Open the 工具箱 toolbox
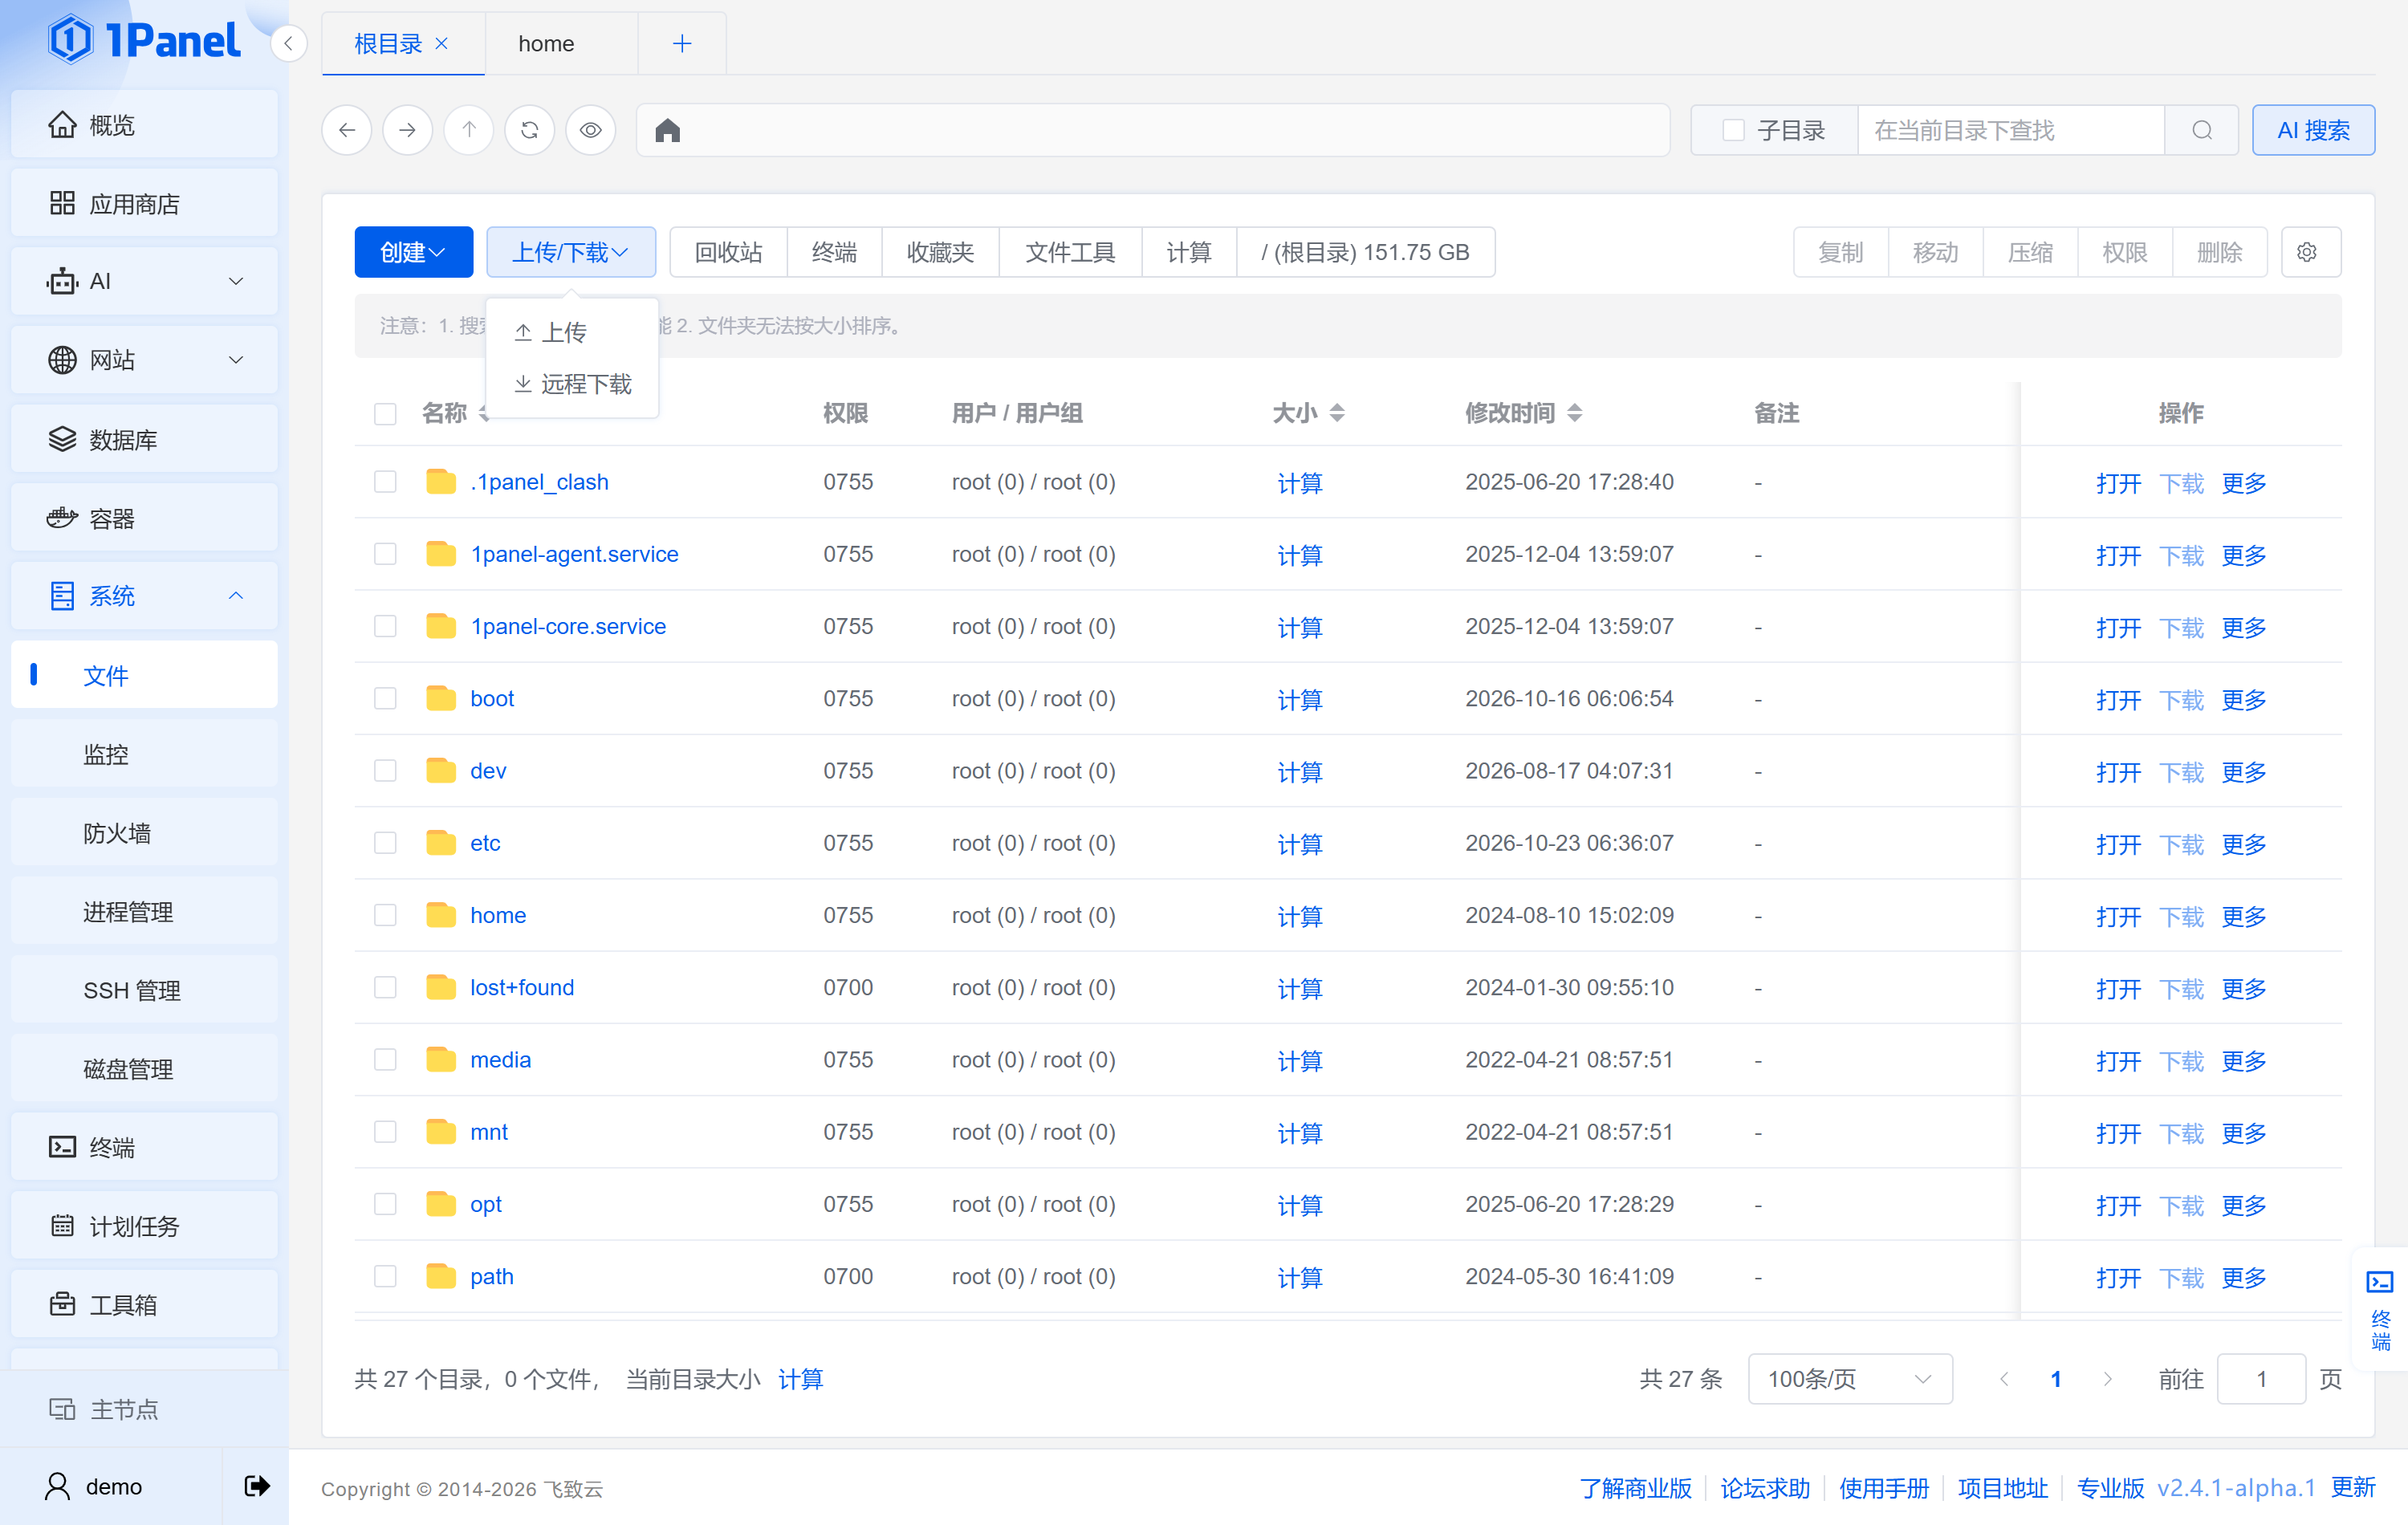 point(144,1304)
